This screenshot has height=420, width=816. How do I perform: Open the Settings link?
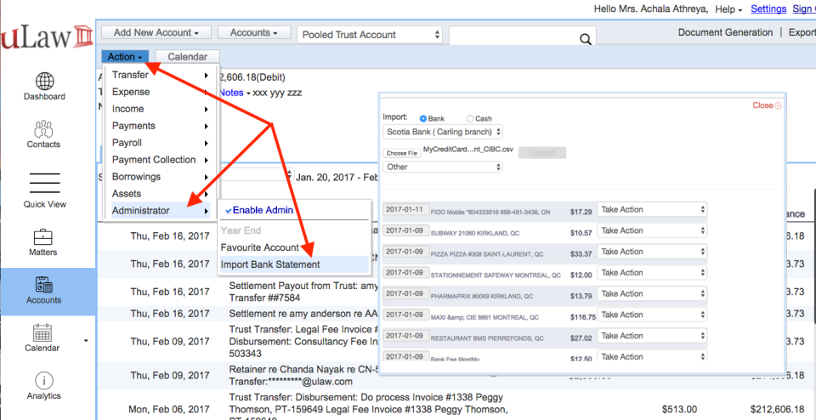[768, 9]
